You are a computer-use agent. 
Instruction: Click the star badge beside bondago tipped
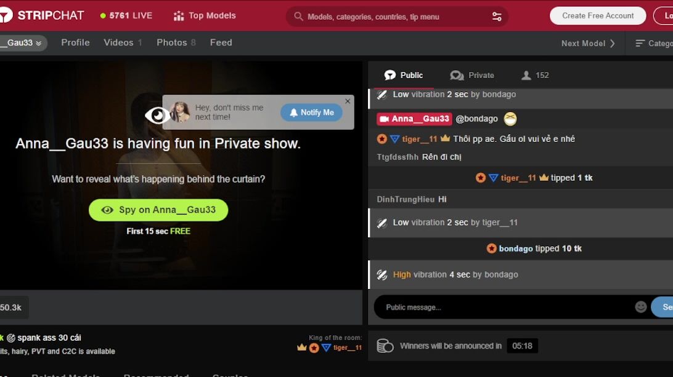[491, 248]
